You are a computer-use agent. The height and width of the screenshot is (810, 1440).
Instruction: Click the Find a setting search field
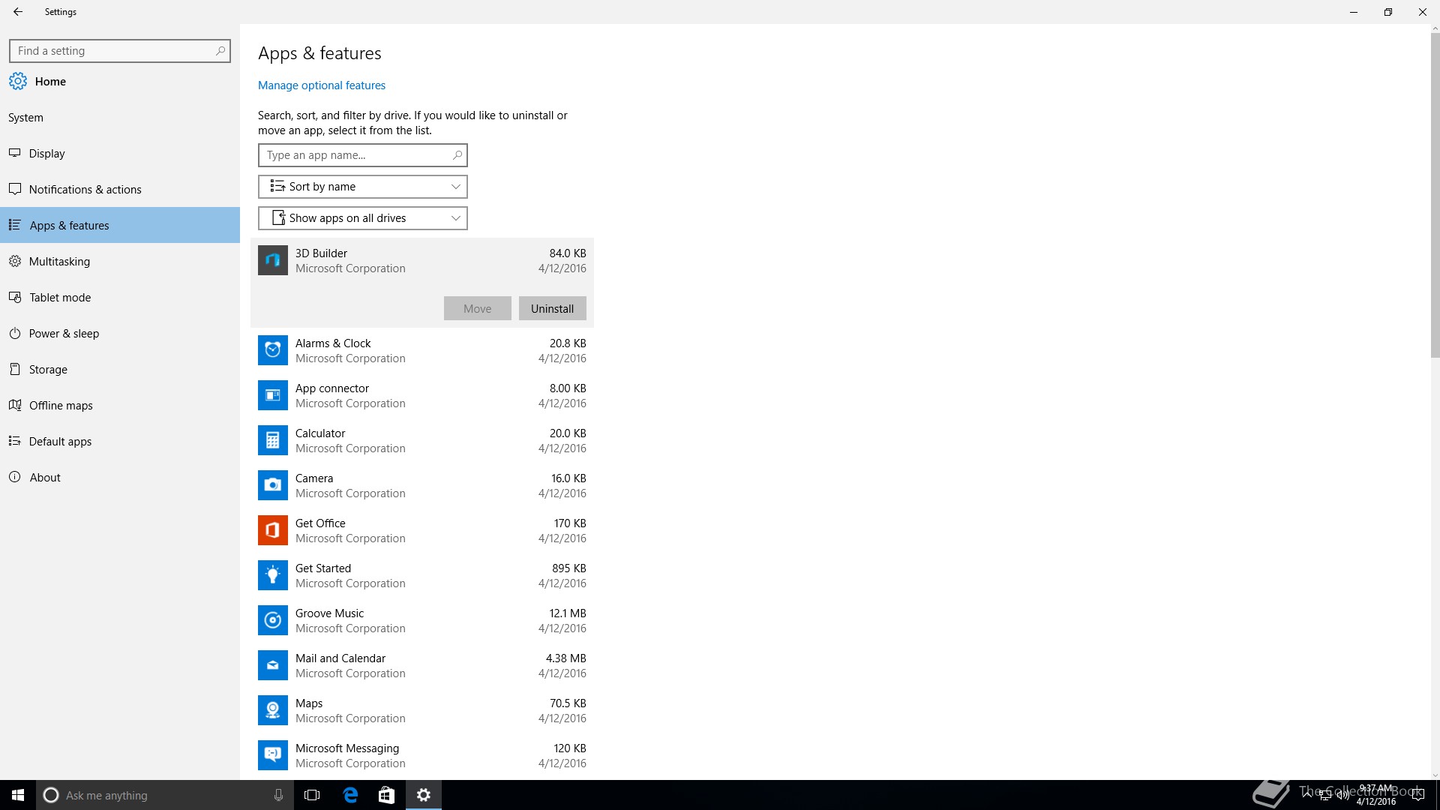point(120,51)
